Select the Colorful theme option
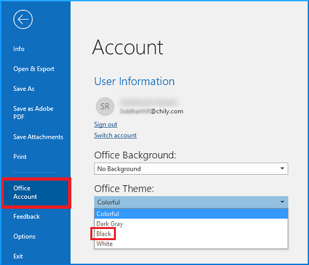Viewport: 309px width, 265px height. tap(191, 214)
